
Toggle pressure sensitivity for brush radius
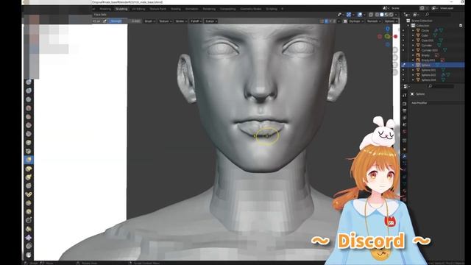(105, 21)
